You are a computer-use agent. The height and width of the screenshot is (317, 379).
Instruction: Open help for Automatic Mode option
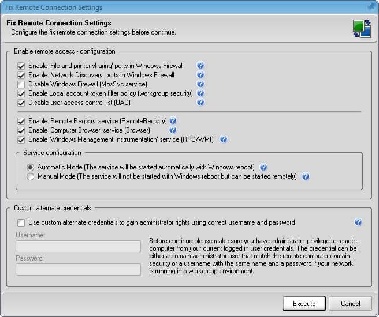[263, 167]
